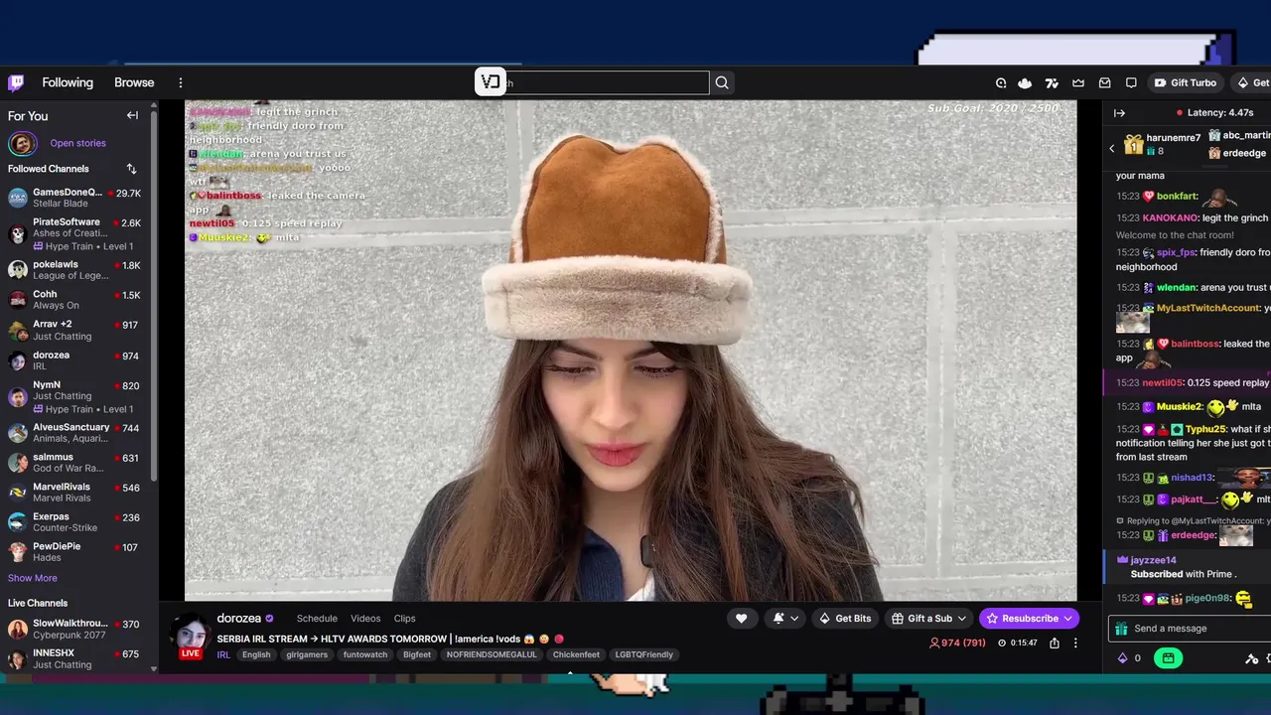Click the search magnifier button

point(722,83)
